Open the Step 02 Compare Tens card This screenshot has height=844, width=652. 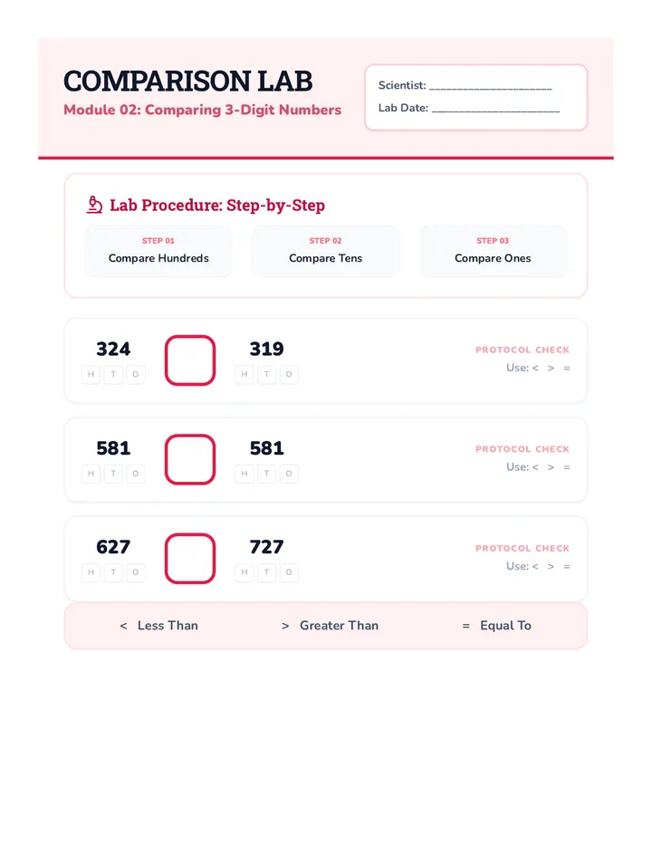[x=326, y=251]
